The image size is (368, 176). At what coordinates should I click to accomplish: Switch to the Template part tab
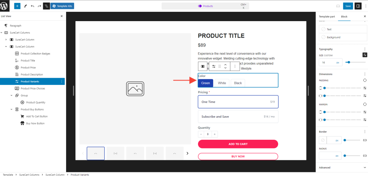click(327, 16)
